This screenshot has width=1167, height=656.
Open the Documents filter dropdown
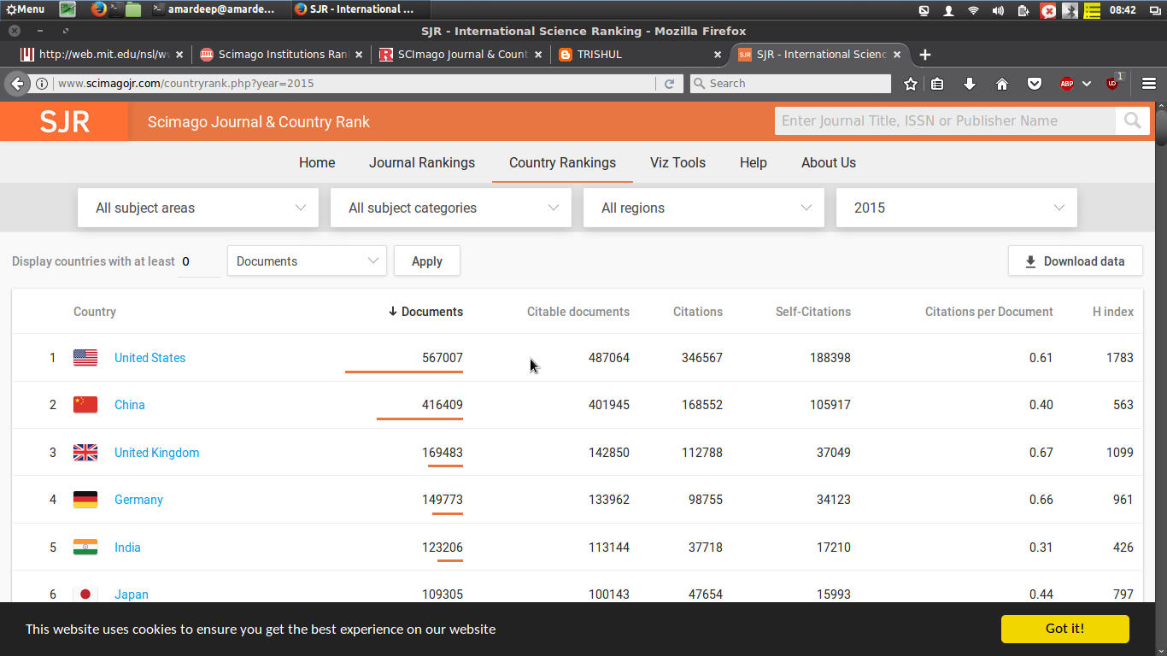pos(307,261)
